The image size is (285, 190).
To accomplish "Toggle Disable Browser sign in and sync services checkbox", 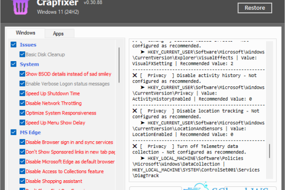I will [x=22, y=142].
